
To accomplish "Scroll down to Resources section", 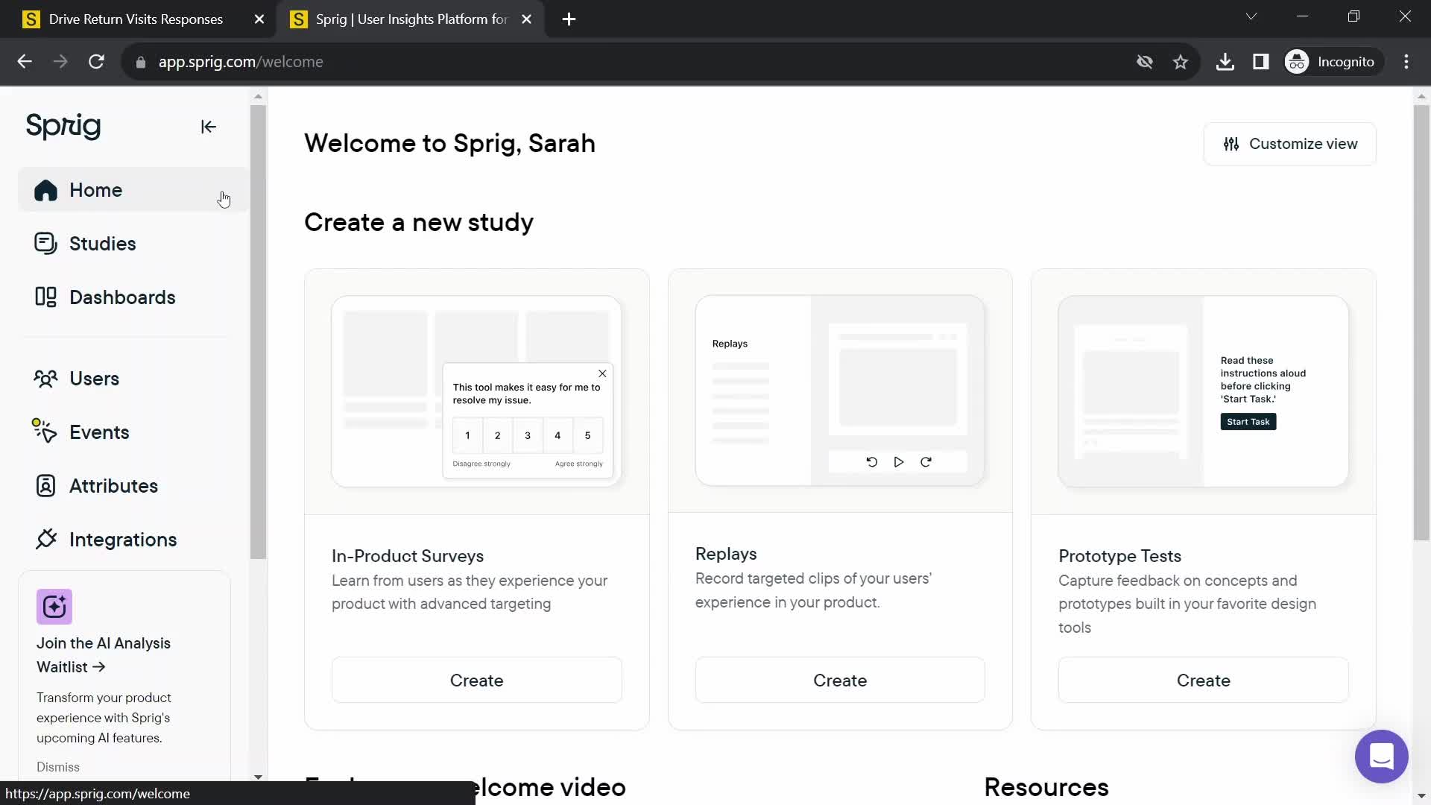I will [1046, 786].
